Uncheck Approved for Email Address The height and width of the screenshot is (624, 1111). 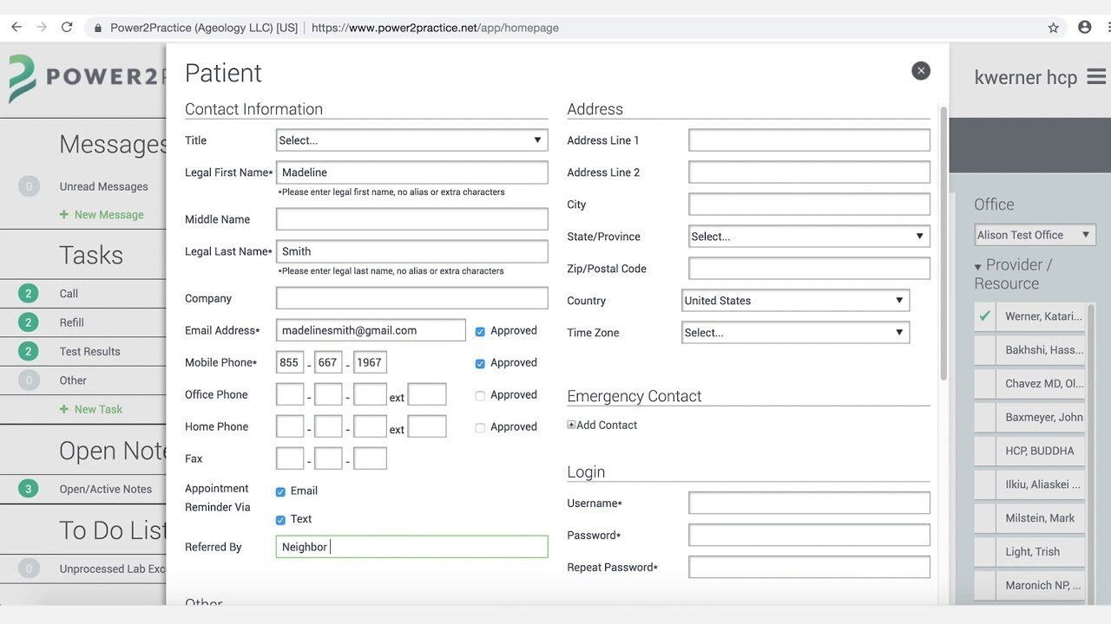pos(480,331)
